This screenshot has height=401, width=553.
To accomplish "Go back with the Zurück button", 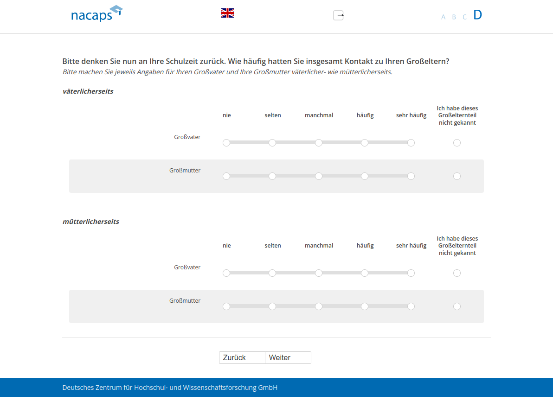I will coord(242,357).
